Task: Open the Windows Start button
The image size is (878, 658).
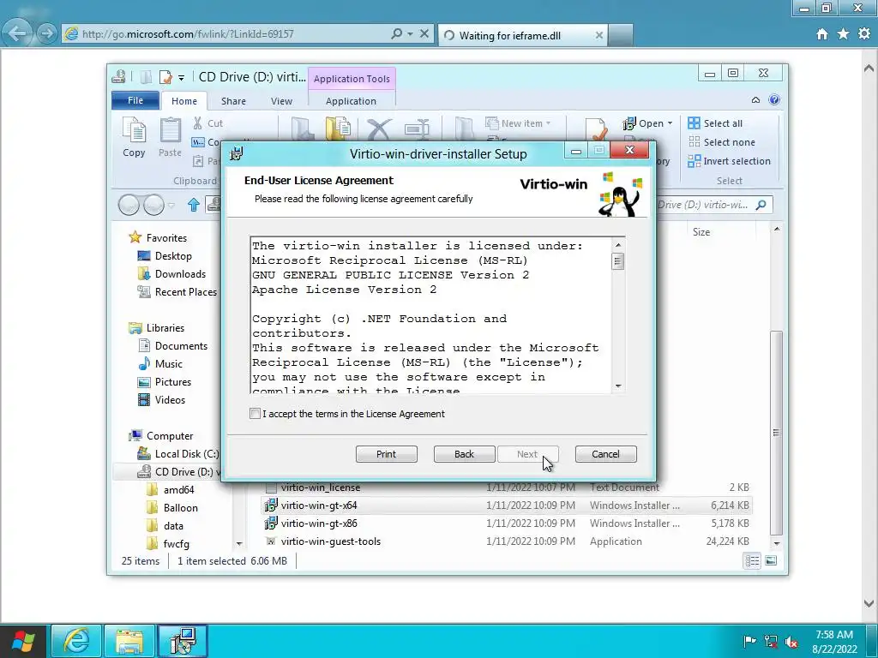Action: tap(23, 641)
